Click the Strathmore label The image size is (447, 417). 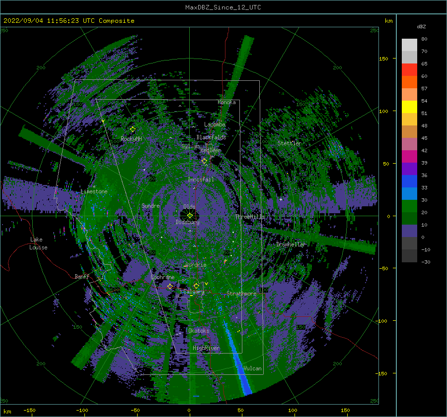pos(241,294)
